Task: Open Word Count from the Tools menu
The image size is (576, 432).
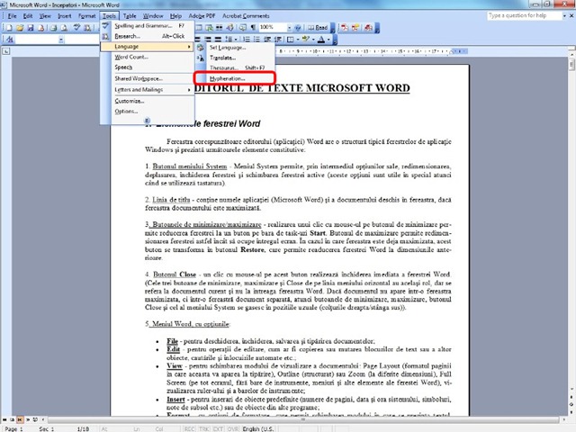Action: pos(148,57)
